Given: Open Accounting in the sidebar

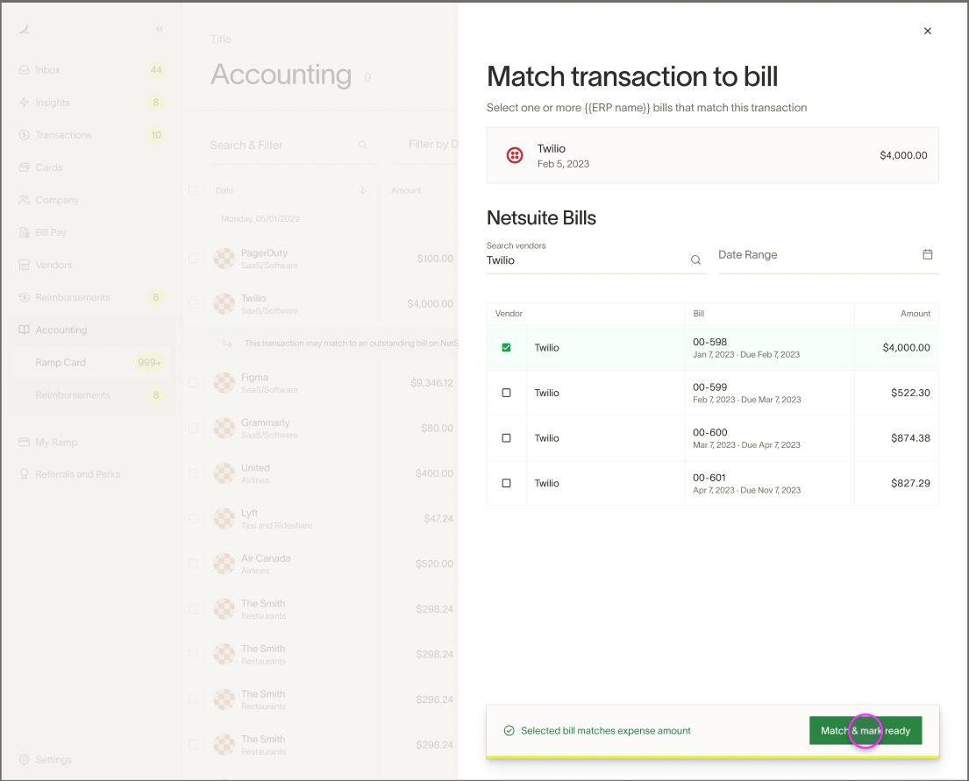Looking at the screenshot, I should tap(91, 330).
